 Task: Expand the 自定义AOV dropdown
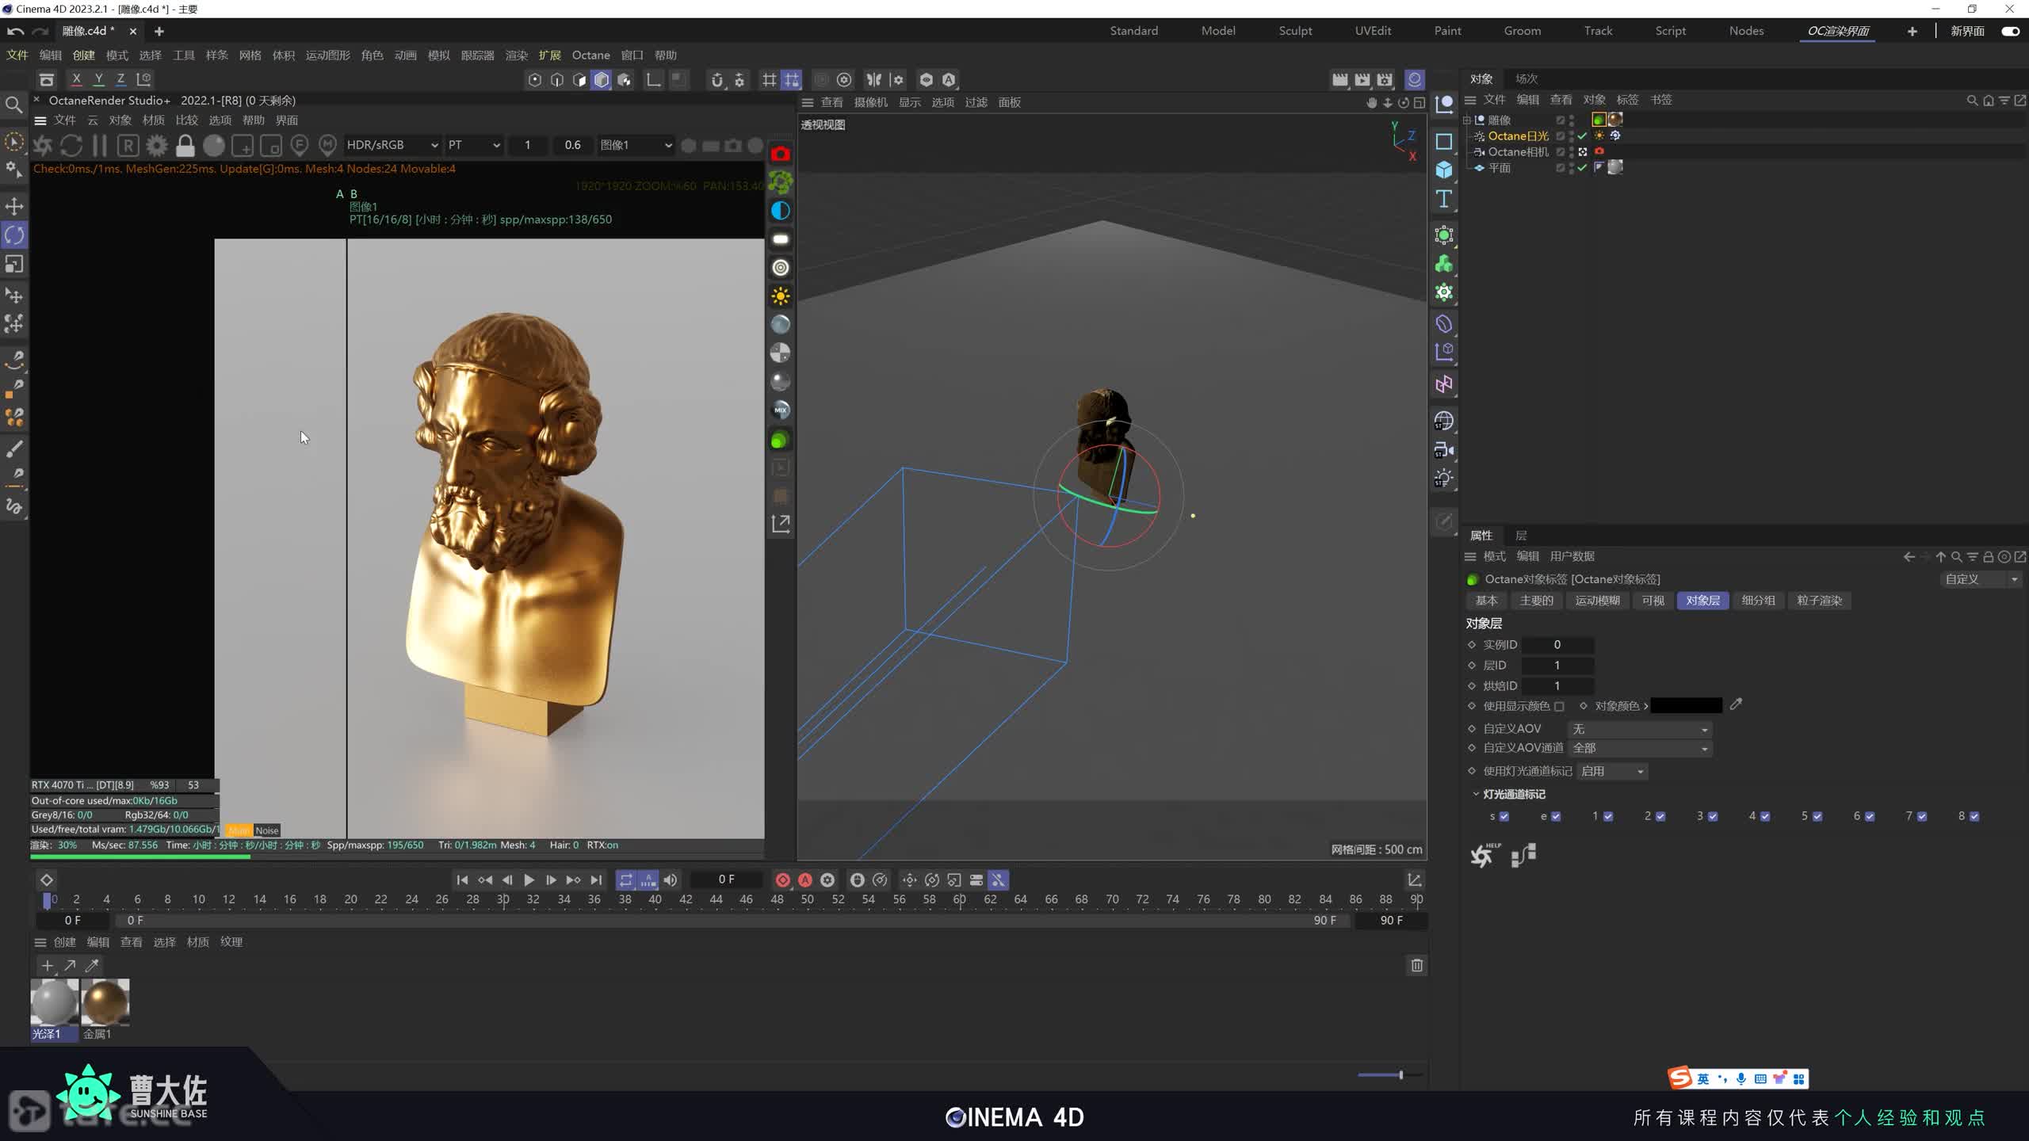click(1639, 729)
